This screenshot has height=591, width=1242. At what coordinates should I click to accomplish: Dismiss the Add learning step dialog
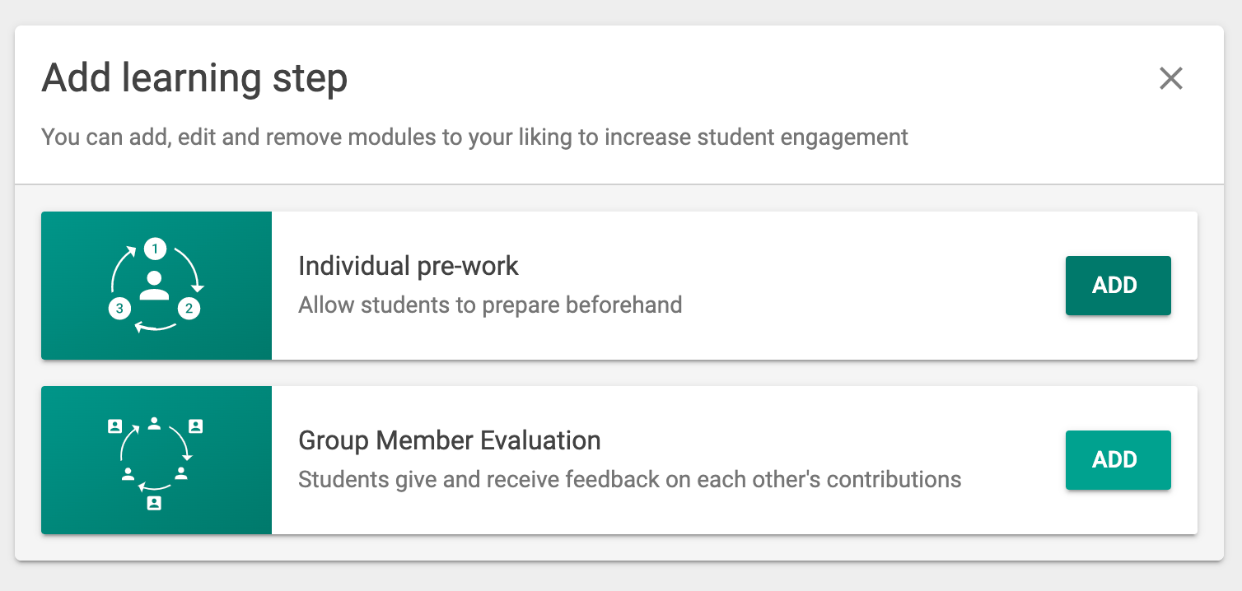coord(1170,78)
